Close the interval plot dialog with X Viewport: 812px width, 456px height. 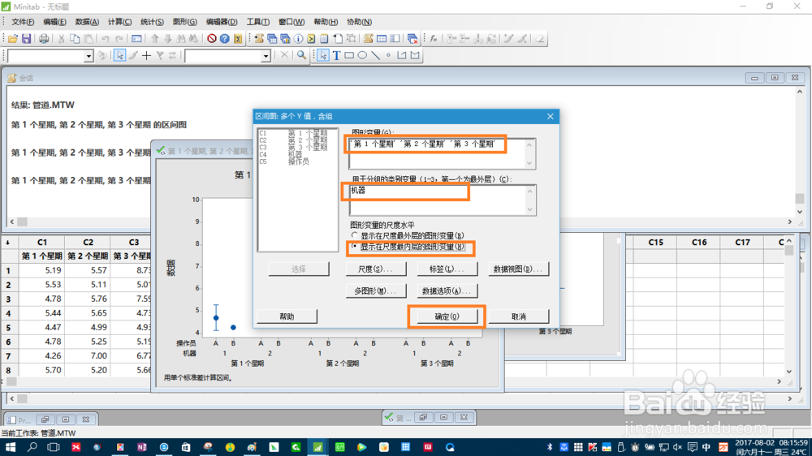point(550,117)
